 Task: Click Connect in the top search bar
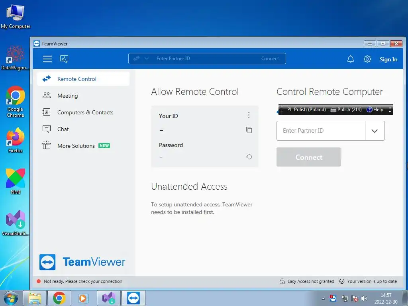pos(270,59)
